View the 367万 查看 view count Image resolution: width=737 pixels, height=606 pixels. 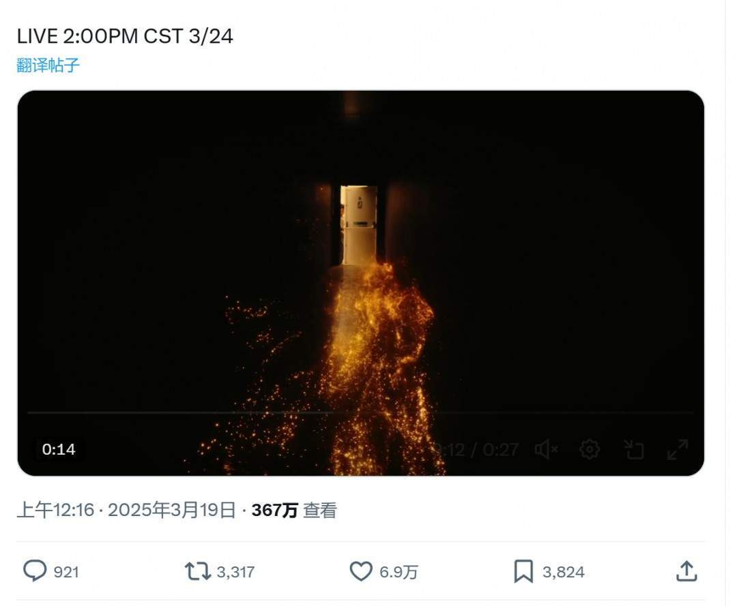pos(294,511)
